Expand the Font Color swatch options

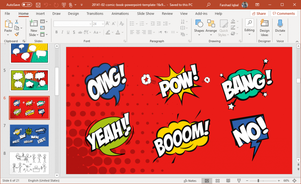click(x=123, y=32)
